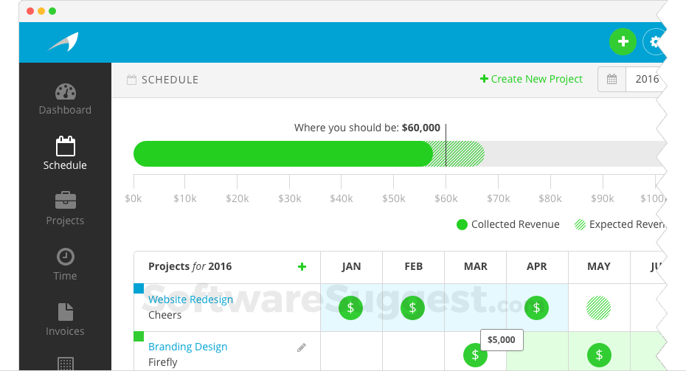Click the Firefly client name
Screen dimensions: 686x371
(163, 362)
